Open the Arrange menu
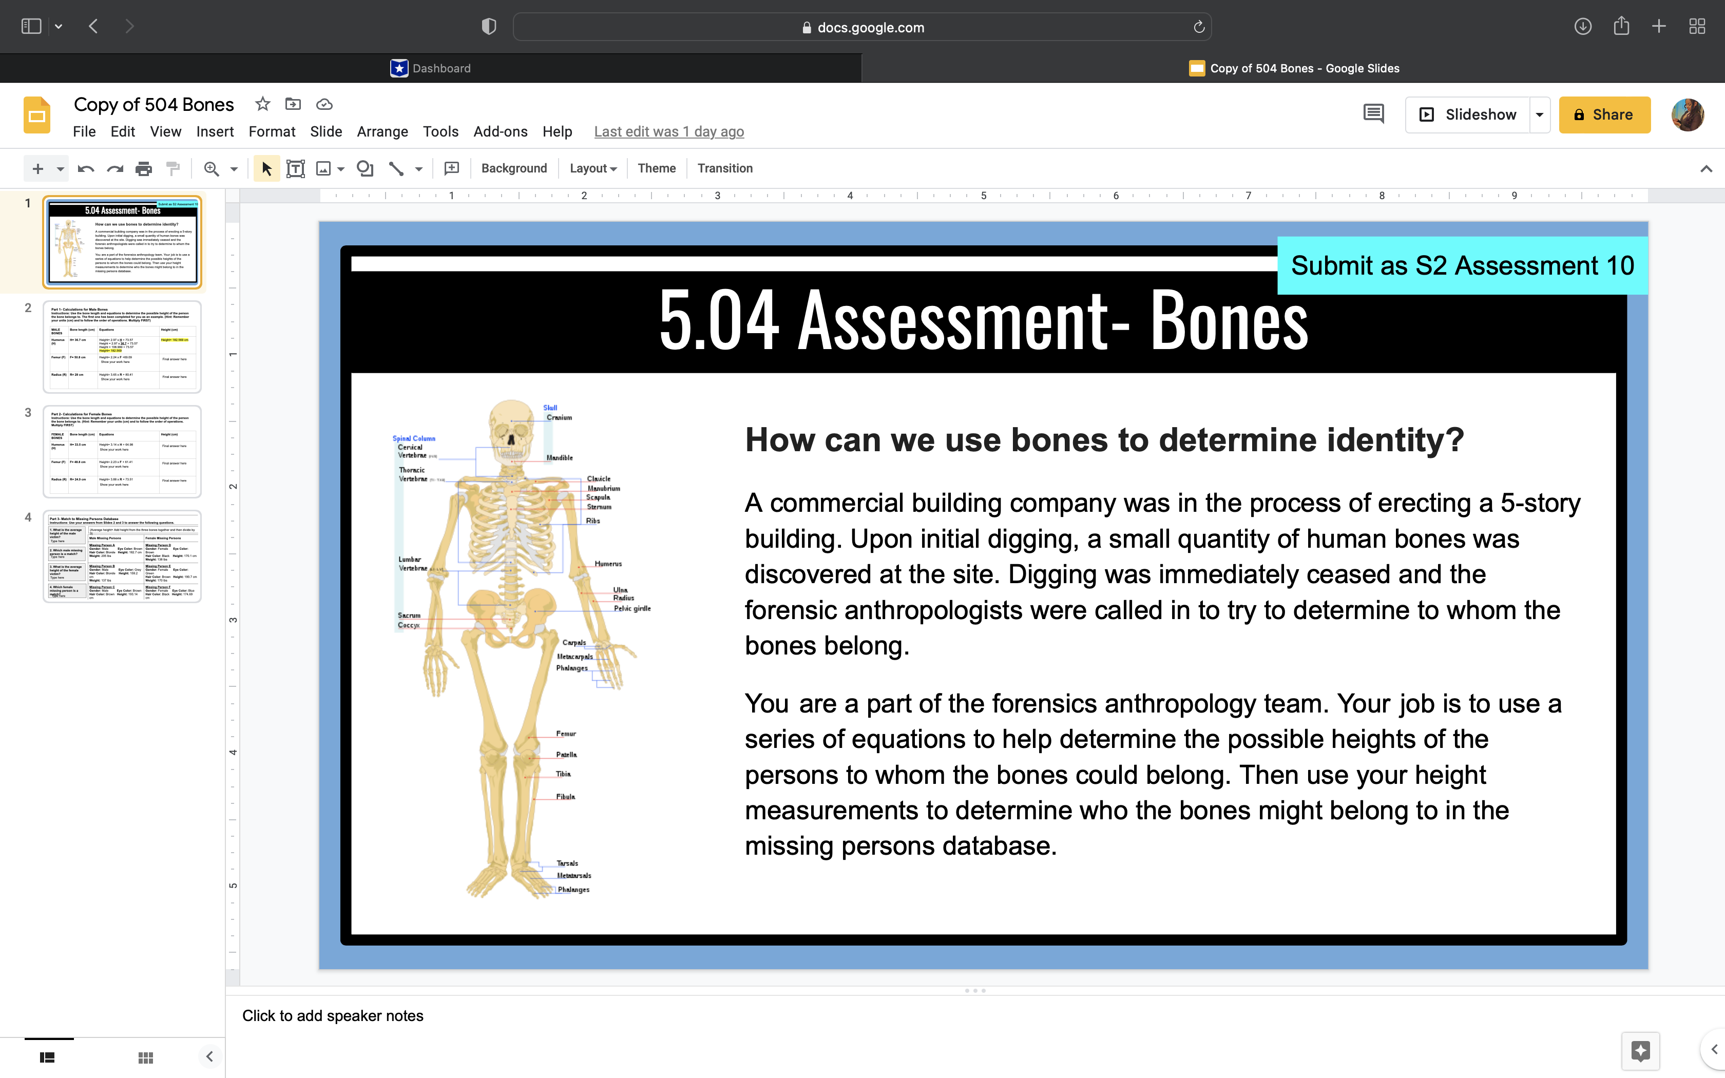The height and width of the screenshot is (1078, 1725). (382, 132)
